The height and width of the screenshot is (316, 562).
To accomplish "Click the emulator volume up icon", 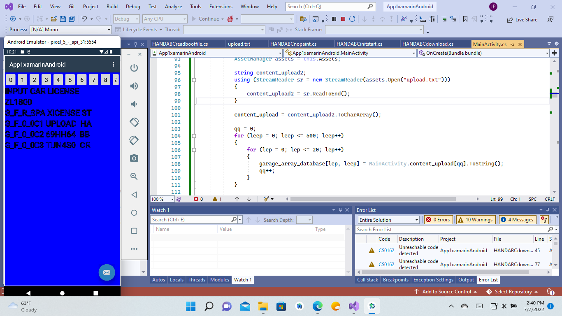I will [134, 86].
